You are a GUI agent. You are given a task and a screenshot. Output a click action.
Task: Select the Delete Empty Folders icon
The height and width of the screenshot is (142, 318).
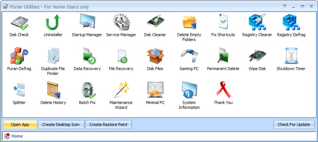(189, 22)
